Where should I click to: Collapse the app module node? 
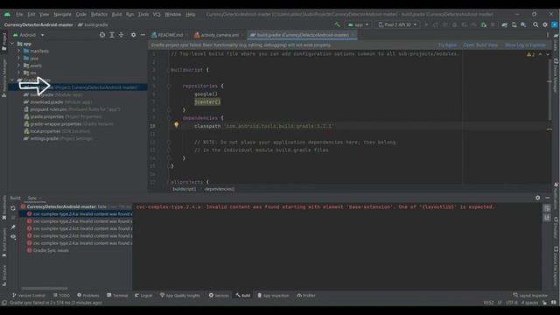(x=13, y=44)
